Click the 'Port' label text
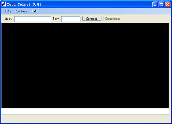The image size is (172, 124). click(x=56, y=19)
